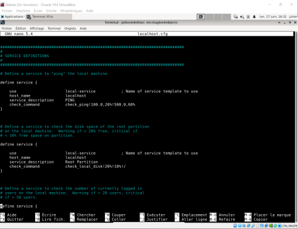Image resolution: width=298 pixels, height=229 pixels.
Task: Click the ^U Coller nano shortcut
Action: pos(115,219)
